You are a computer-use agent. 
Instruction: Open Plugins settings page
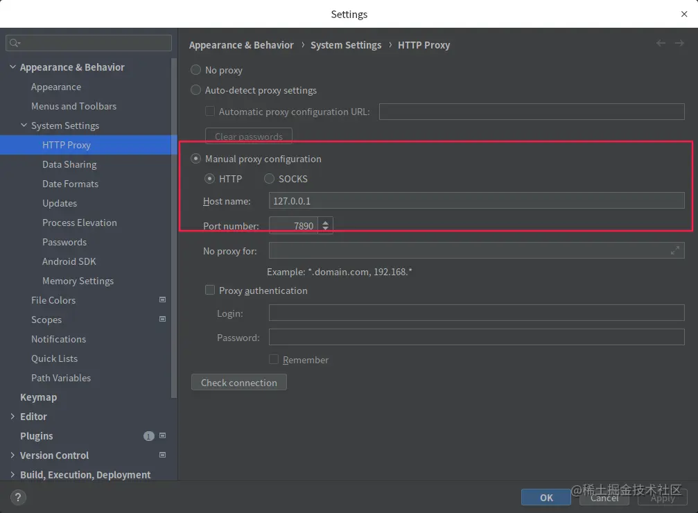point(37,436)
